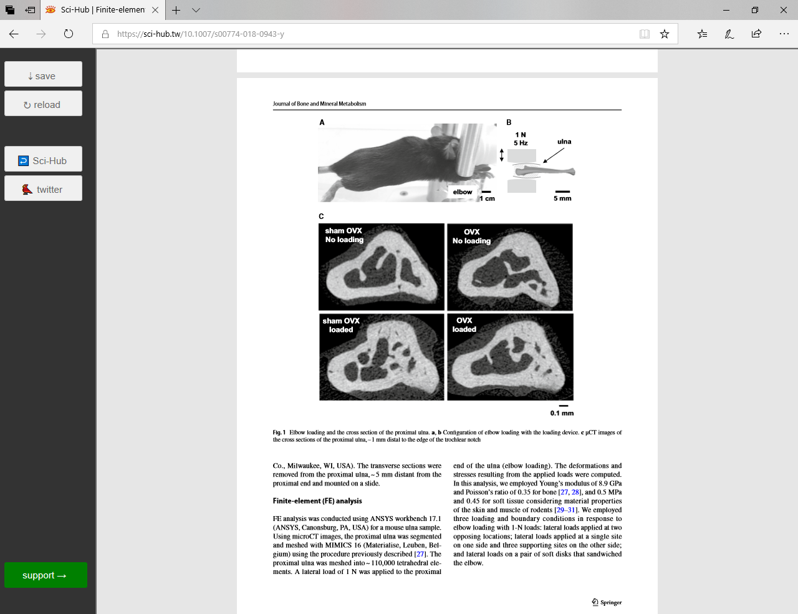The height and width of the screenshot is (614, 798).
Task: Expand the tab previews chevron
Action: [x=196, y=10]
